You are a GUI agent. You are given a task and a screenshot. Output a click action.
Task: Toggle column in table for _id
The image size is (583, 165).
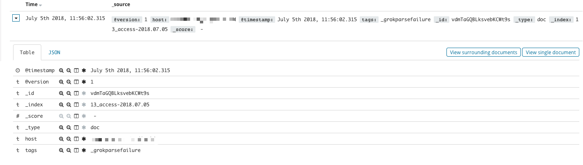[76, 93]
